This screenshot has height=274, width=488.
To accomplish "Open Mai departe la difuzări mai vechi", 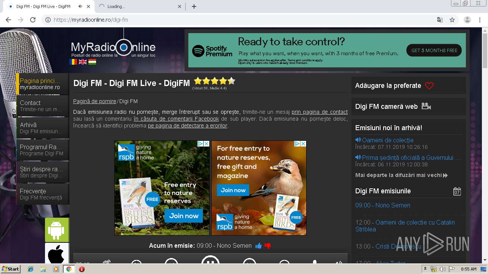I will [401, 175].
